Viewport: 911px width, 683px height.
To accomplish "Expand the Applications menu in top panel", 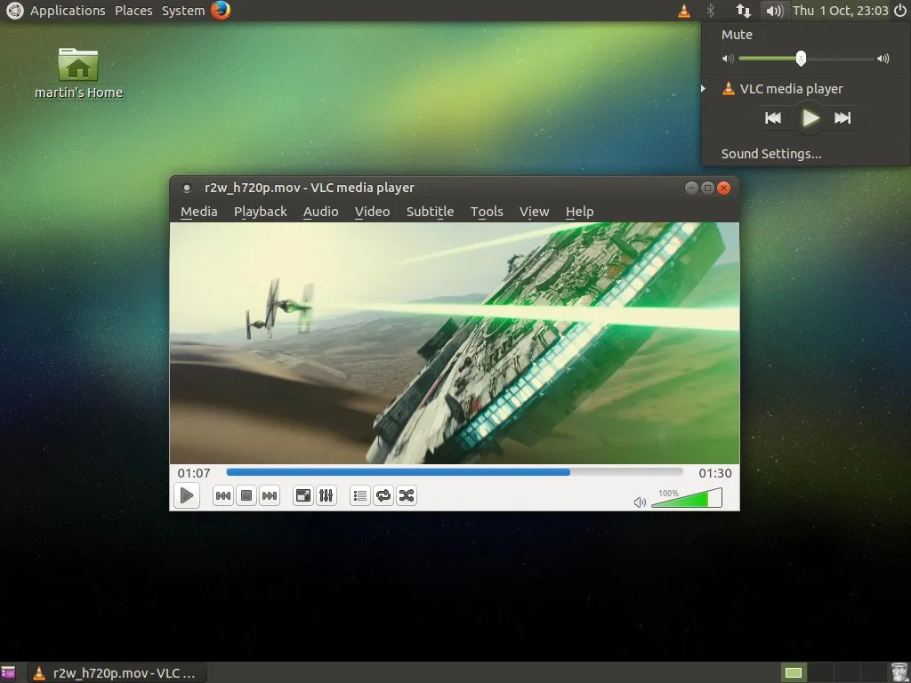I will pyautogui.click(x=67, y=11).
